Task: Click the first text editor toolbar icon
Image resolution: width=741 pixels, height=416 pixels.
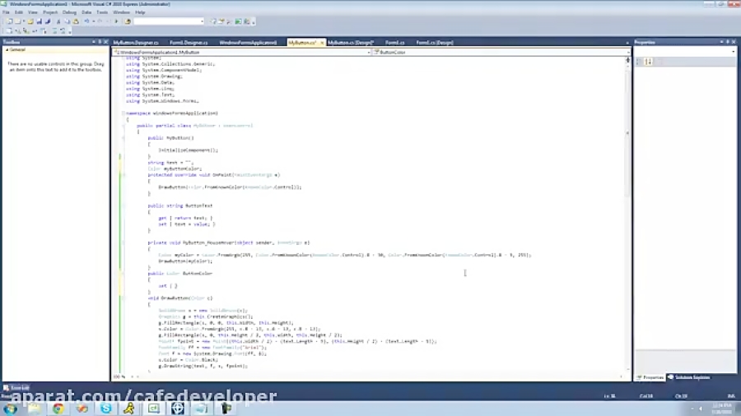Action: (9, 31)
